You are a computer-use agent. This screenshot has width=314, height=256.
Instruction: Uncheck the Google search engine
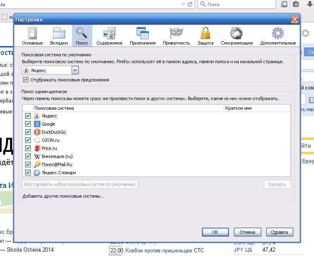point(28,124)
